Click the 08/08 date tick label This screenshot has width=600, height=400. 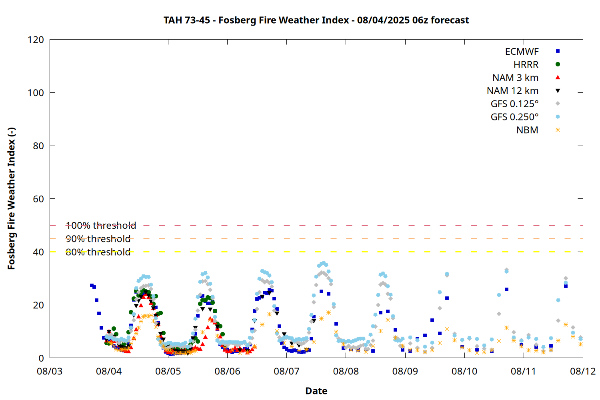pos(346,371)
